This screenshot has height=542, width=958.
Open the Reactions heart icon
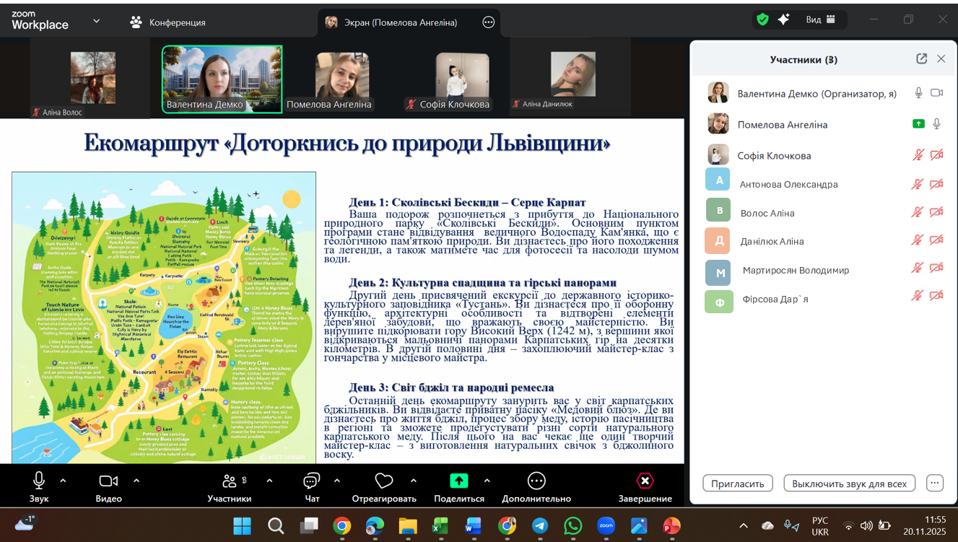(x=384, y=481)
